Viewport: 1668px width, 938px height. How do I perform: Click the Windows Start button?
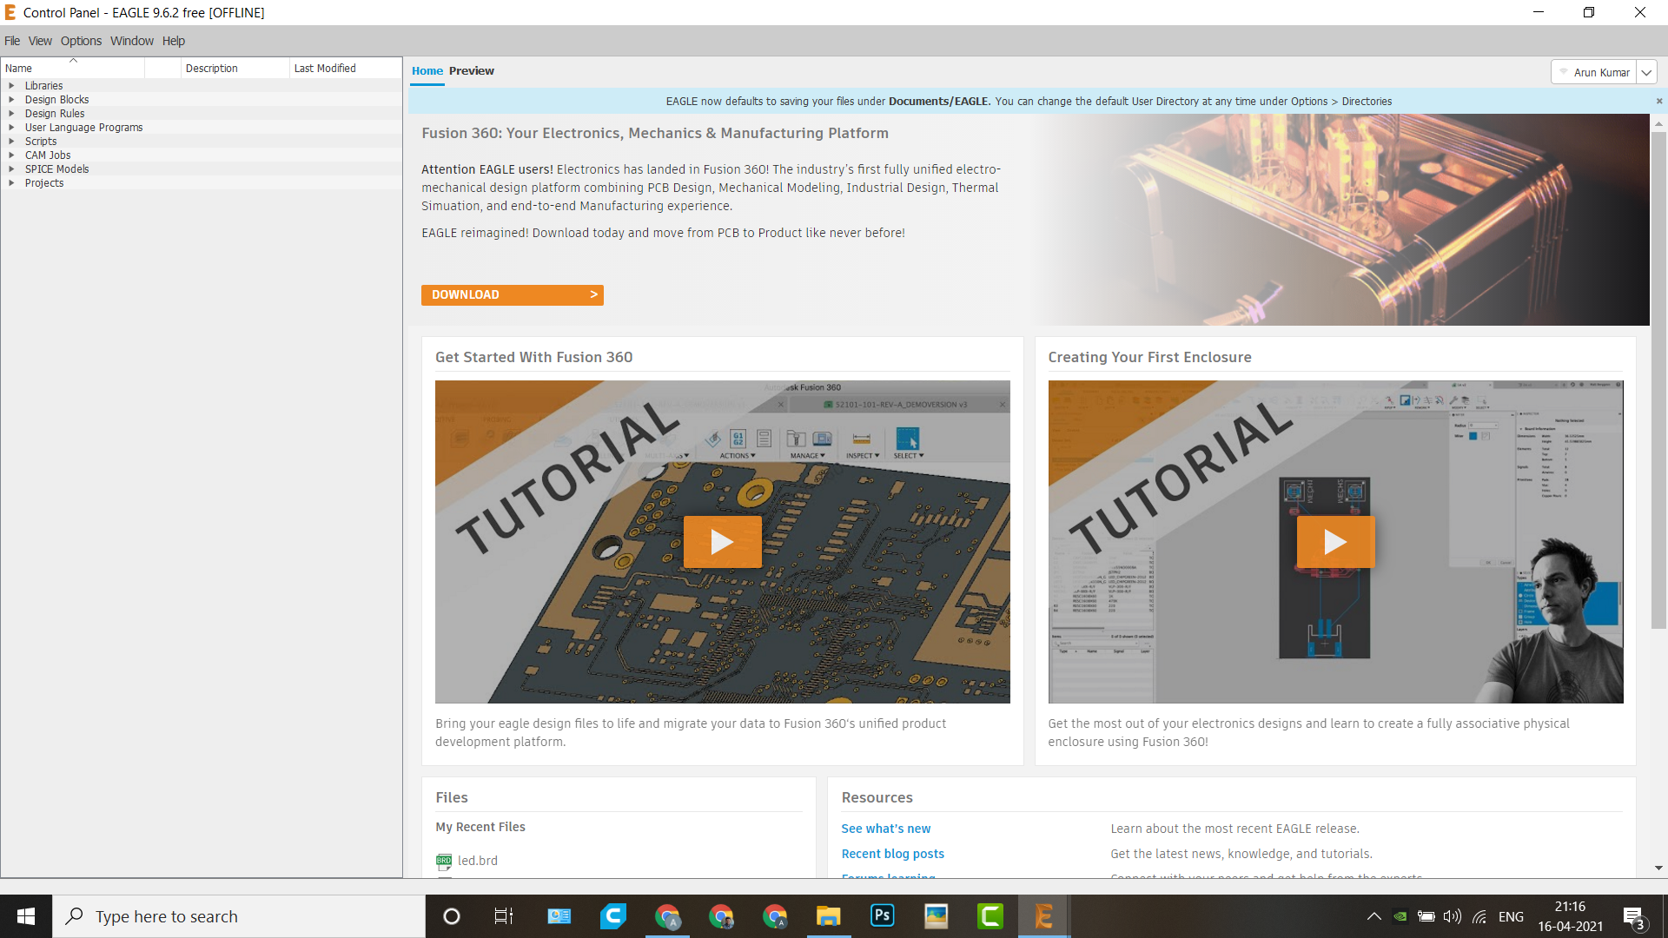coord(26,916)
